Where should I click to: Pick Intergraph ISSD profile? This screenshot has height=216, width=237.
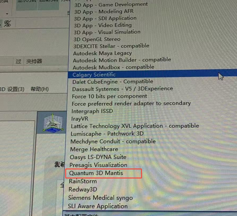tap(92, 111)
